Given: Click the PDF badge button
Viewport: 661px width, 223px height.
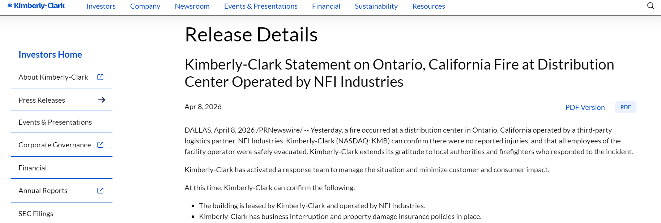Looking at the screenshot, I should pyautogui.click(x=625, y=107).
